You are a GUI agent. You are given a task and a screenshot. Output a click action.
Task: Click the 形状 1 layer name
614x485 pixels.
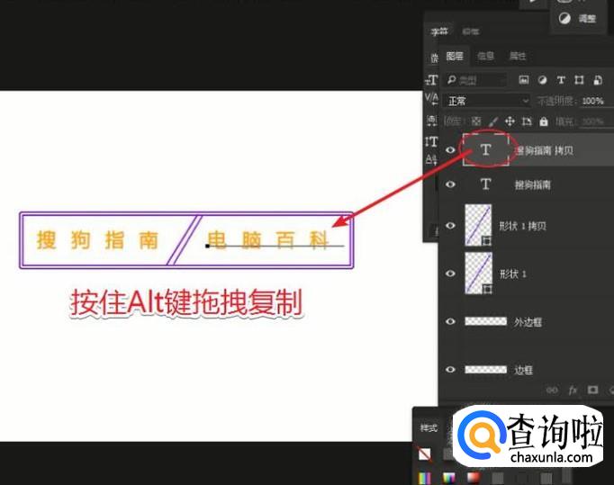click(512, 274)
